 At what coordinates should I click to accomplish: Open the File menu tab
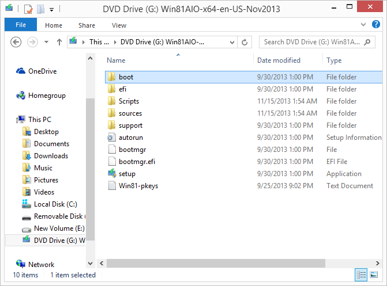click(21, 25)
